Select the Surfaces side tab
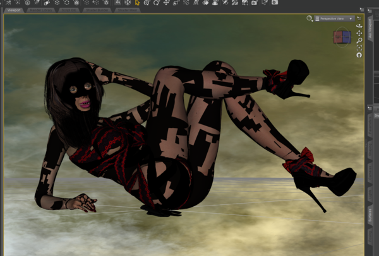This screenshot has height=256, width=379. [370, 216]
